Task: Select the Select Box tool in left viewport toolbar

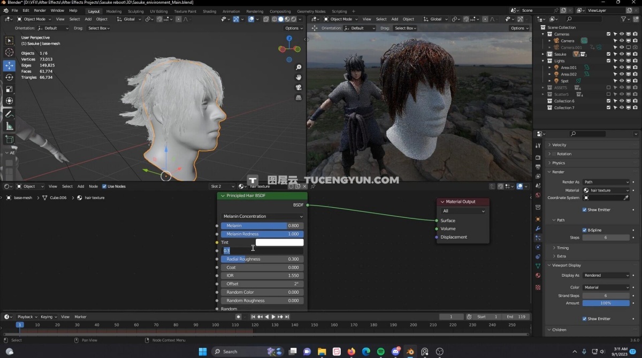Action: click(x=10, y=40)
